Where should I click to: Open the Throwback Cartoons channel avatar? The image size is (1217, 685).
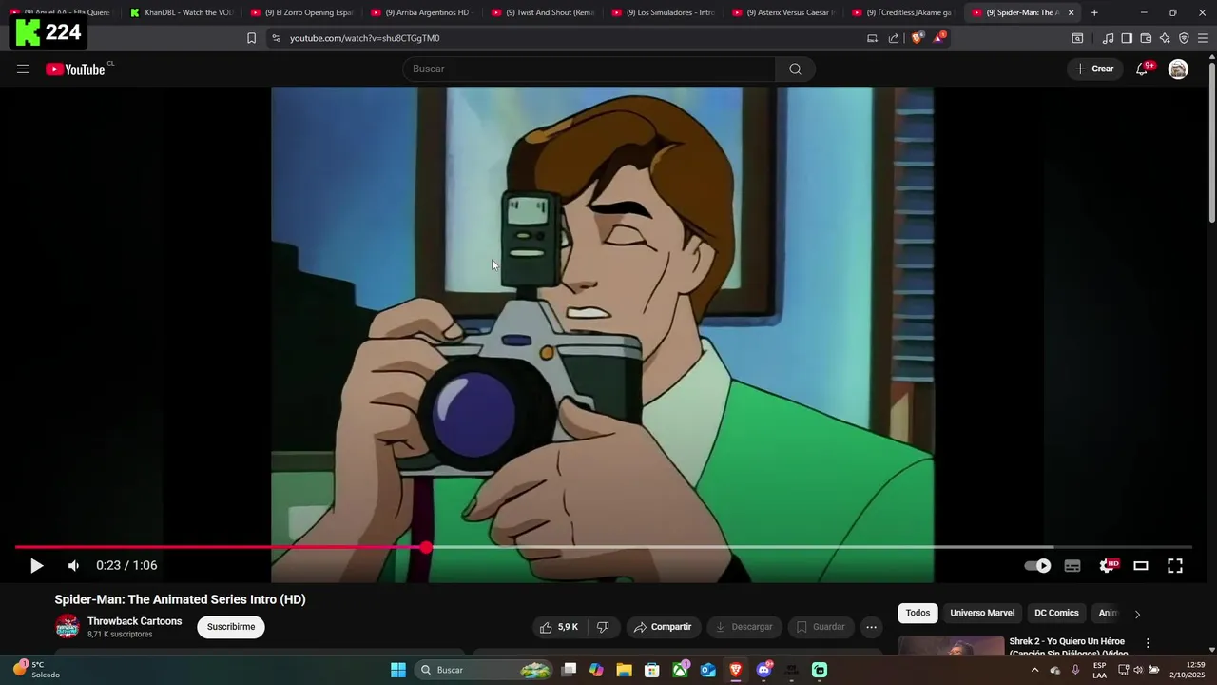coord(67,626)
